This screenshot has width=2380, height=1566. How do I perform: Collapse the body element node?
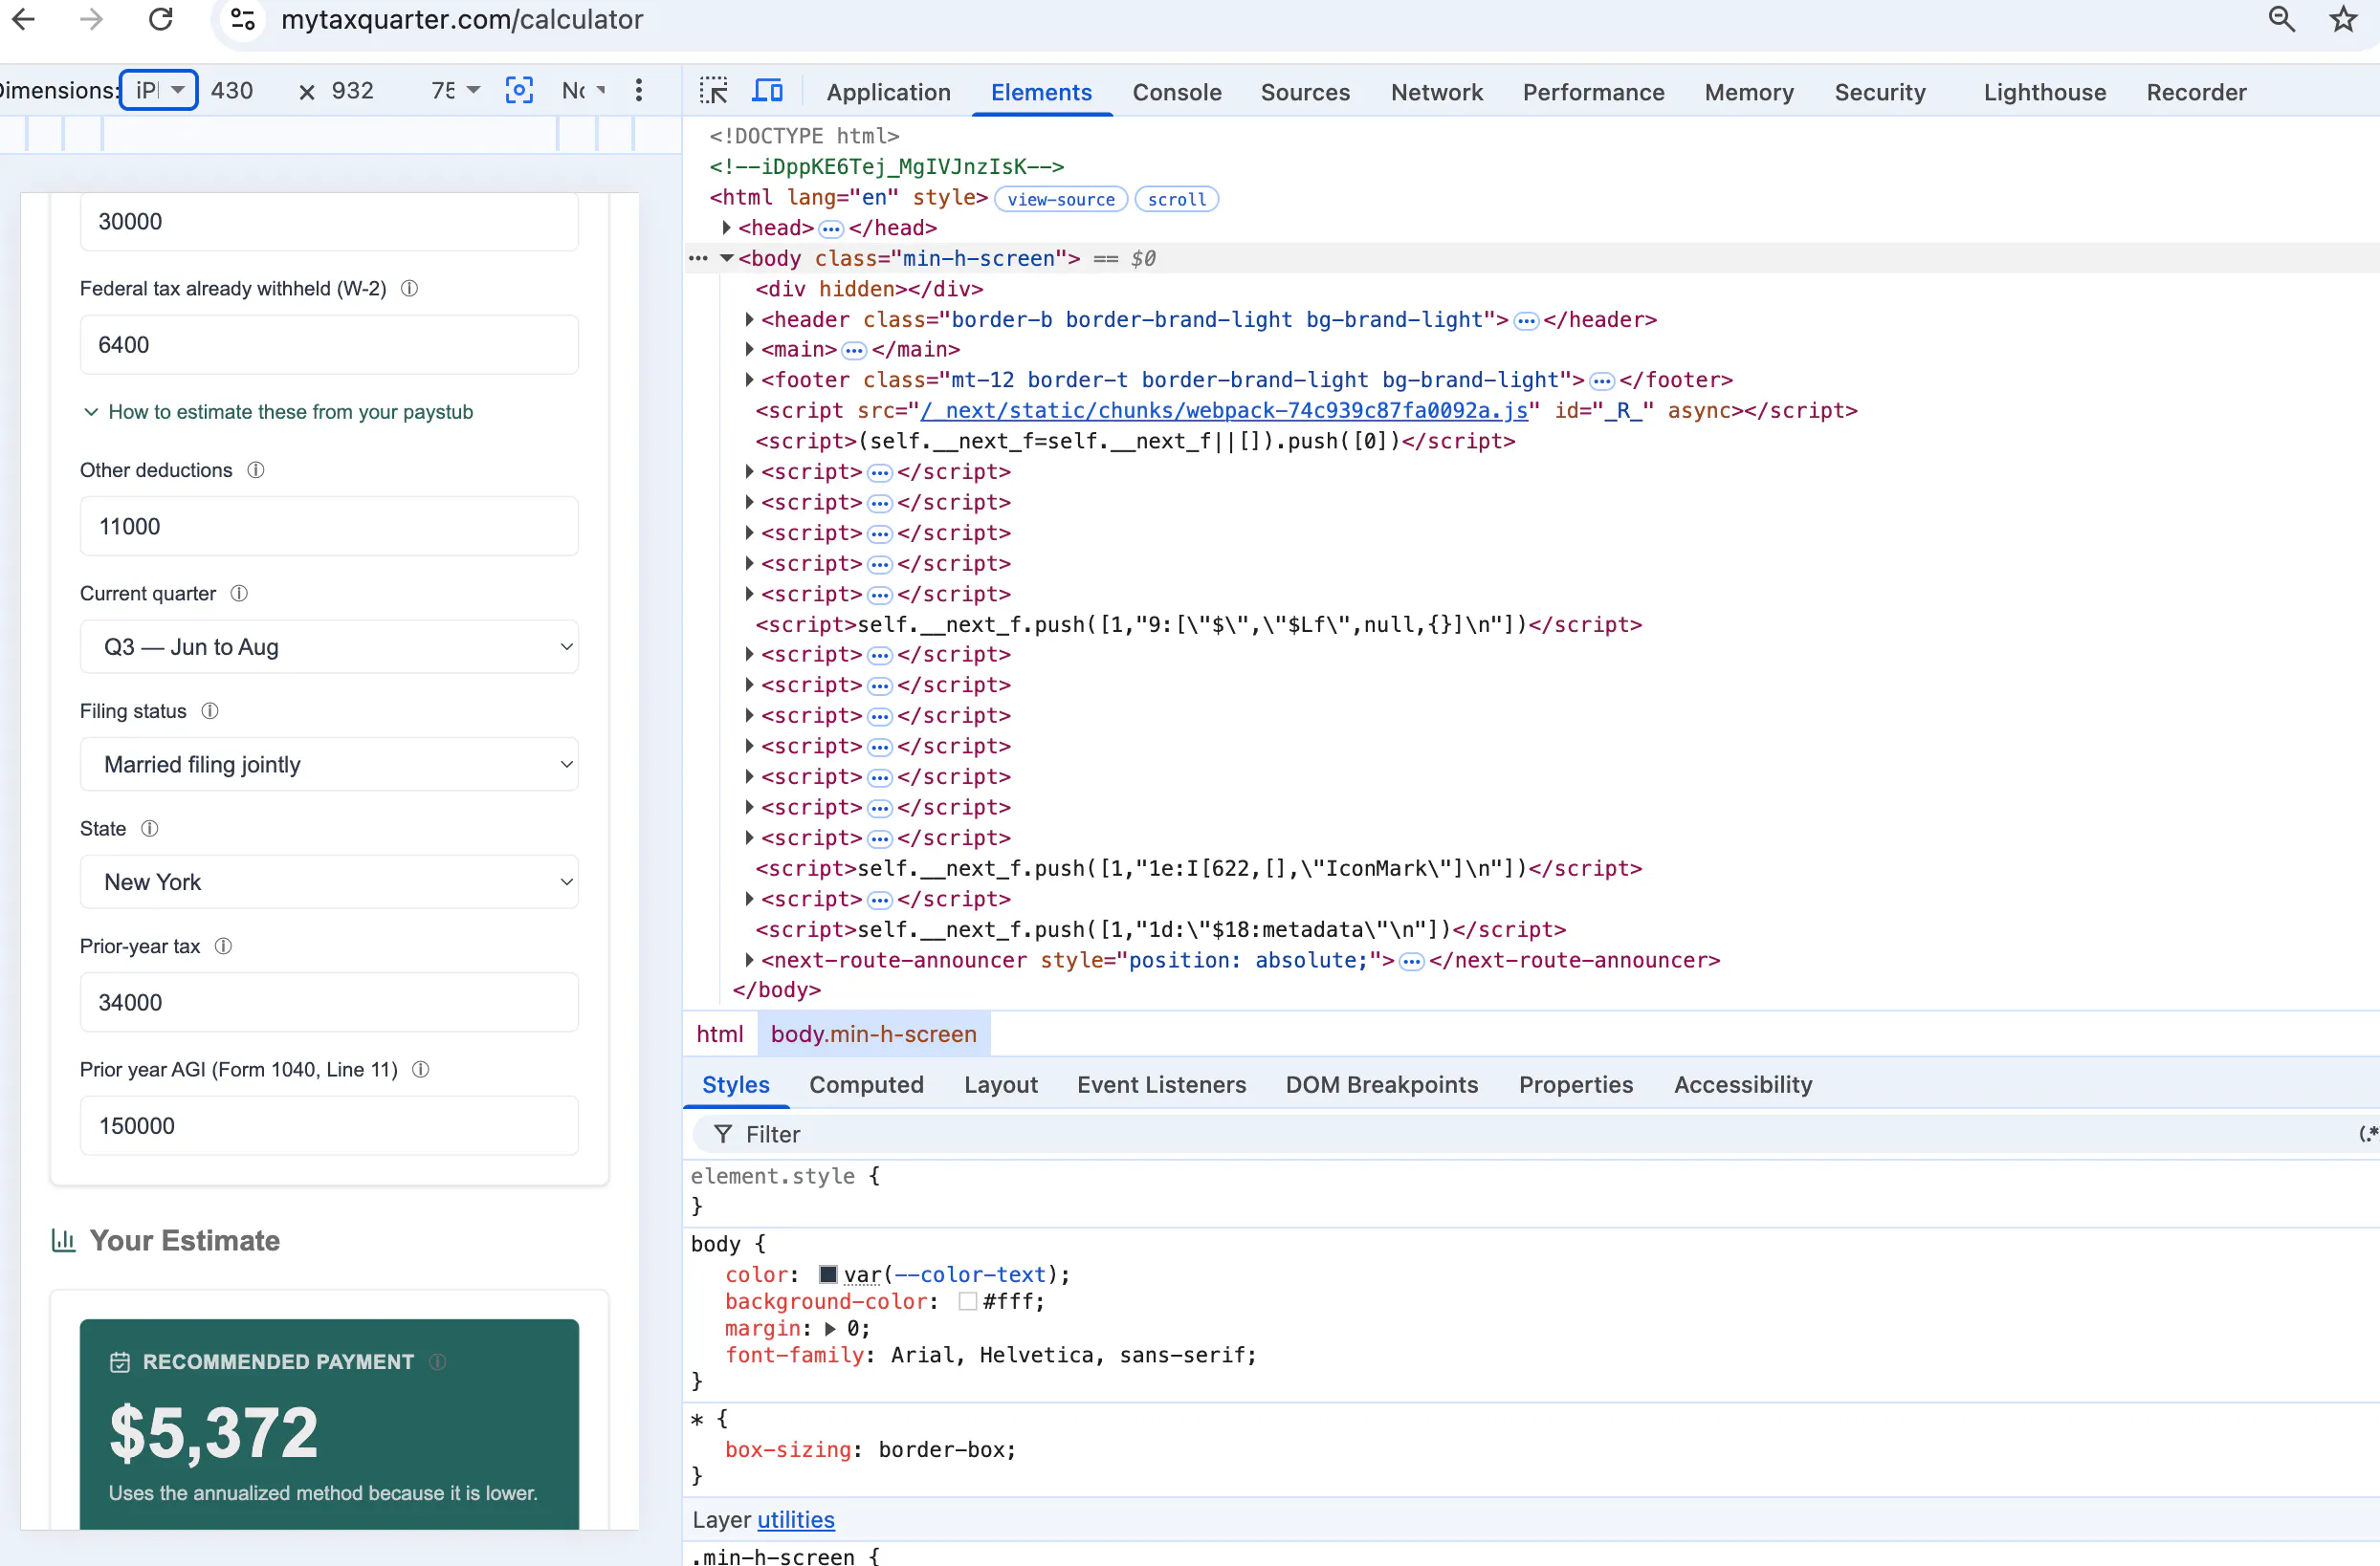click(727, 259)
